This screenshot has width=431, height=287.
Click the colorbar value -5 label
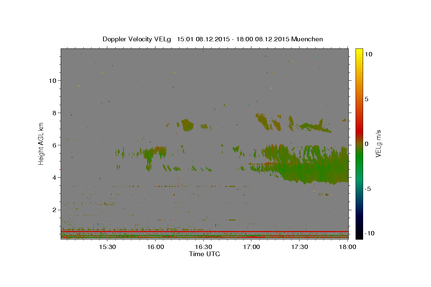coord(368,189)
